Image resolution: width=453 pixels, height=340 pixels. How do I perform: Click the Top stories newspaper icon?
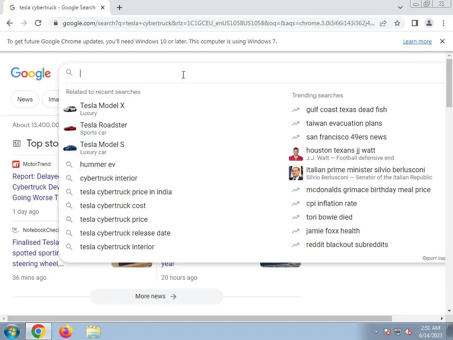tap(17, 143)
